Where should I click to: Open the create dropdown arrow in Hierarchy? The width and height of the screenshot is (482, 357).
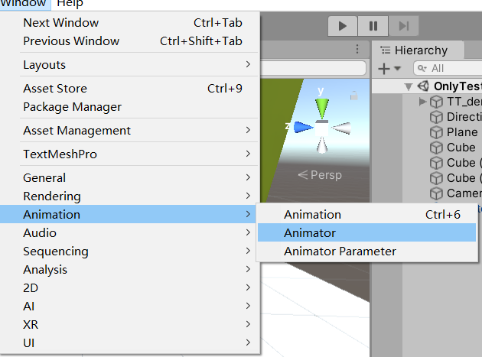[x=398, y=68]
